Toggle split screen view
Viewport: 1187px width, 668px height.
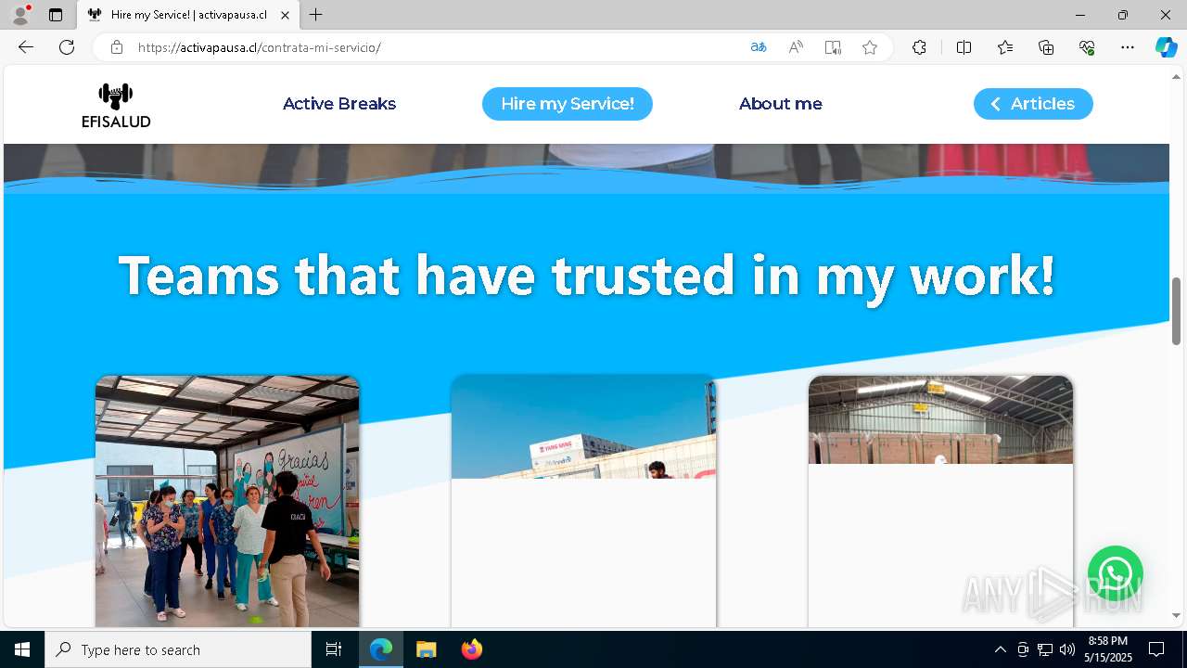(x=964, y=47)
